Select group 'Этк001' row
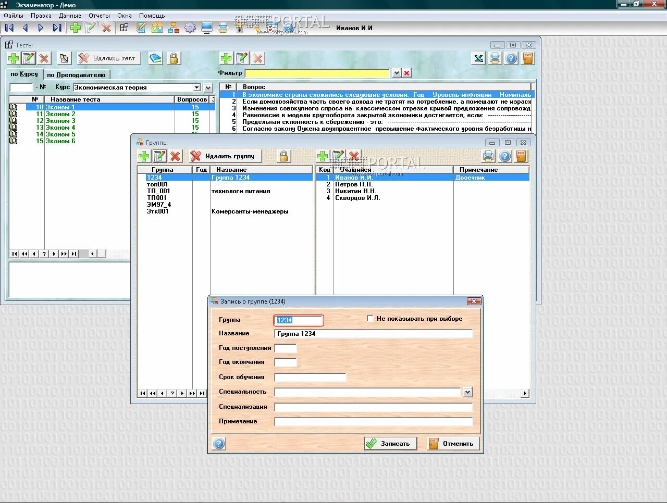The image size is (667, 503). (225, 211)
